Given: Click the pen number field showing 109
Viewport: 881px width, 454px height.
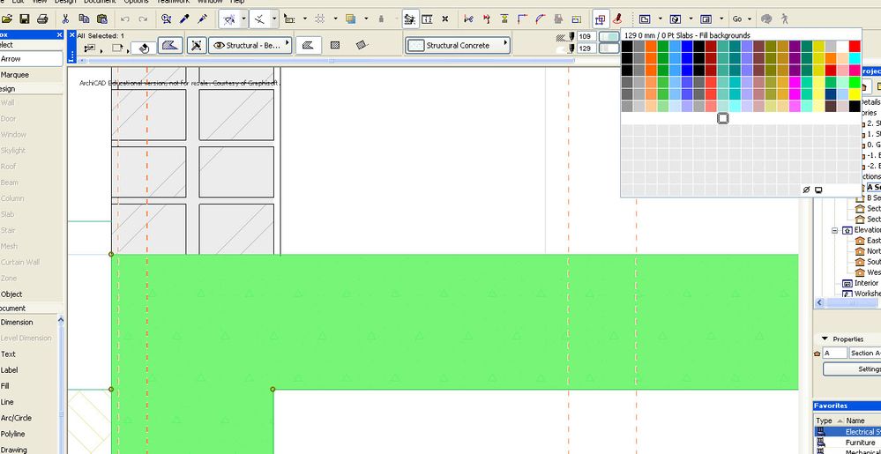Looking at the screenshot, I should pos(586,36).
